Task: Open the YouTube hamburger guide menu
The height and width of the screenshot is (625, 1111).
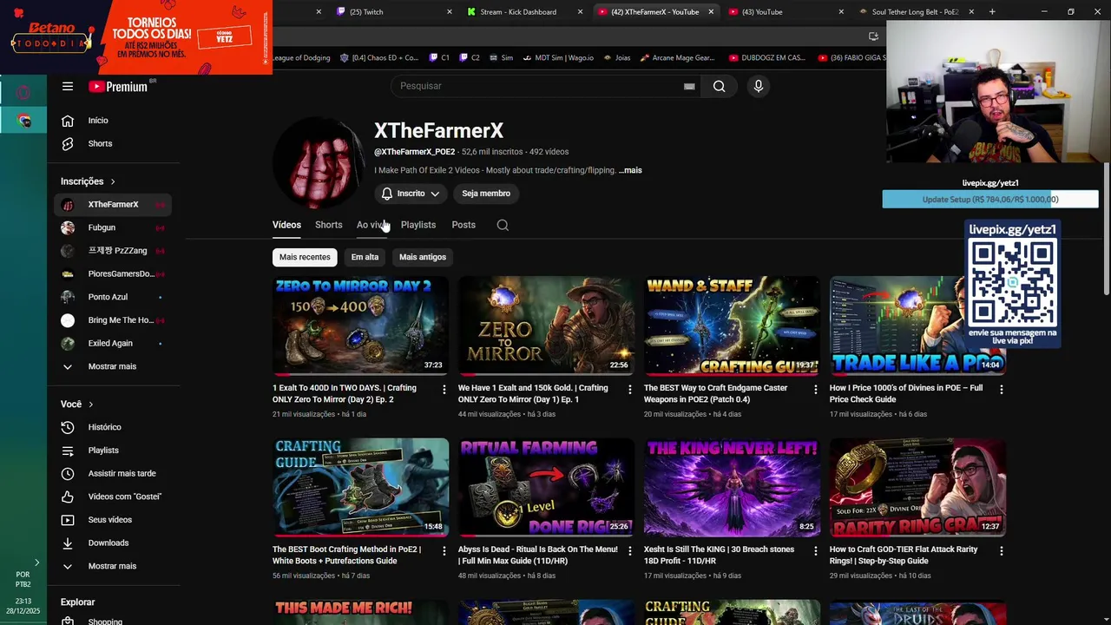Action: [x=67, y=86]
